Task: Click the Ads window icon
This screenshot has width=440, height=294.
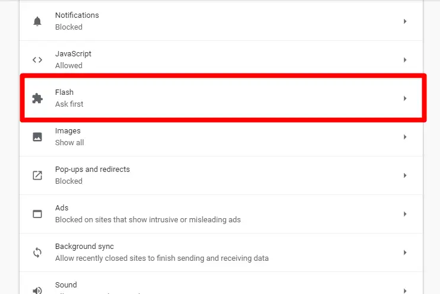Action: (x=37, y=214)
